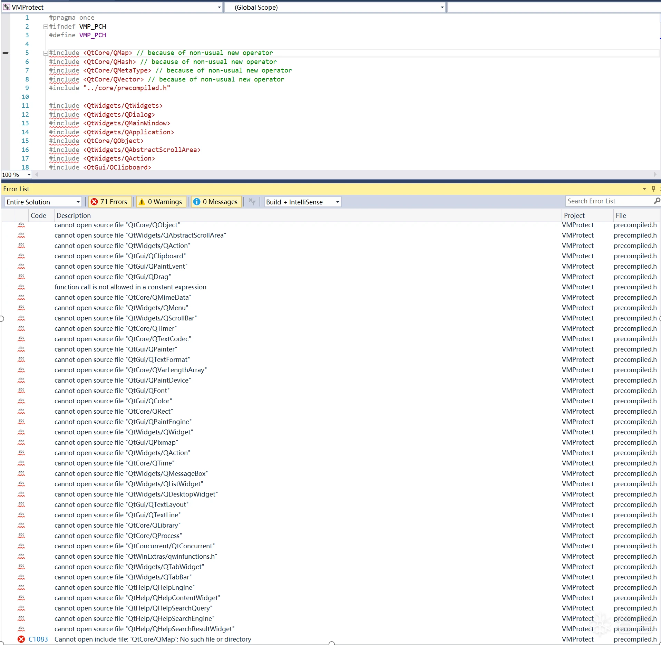Open the VMProtect project dropdown above editor

(x=111, y=7)
